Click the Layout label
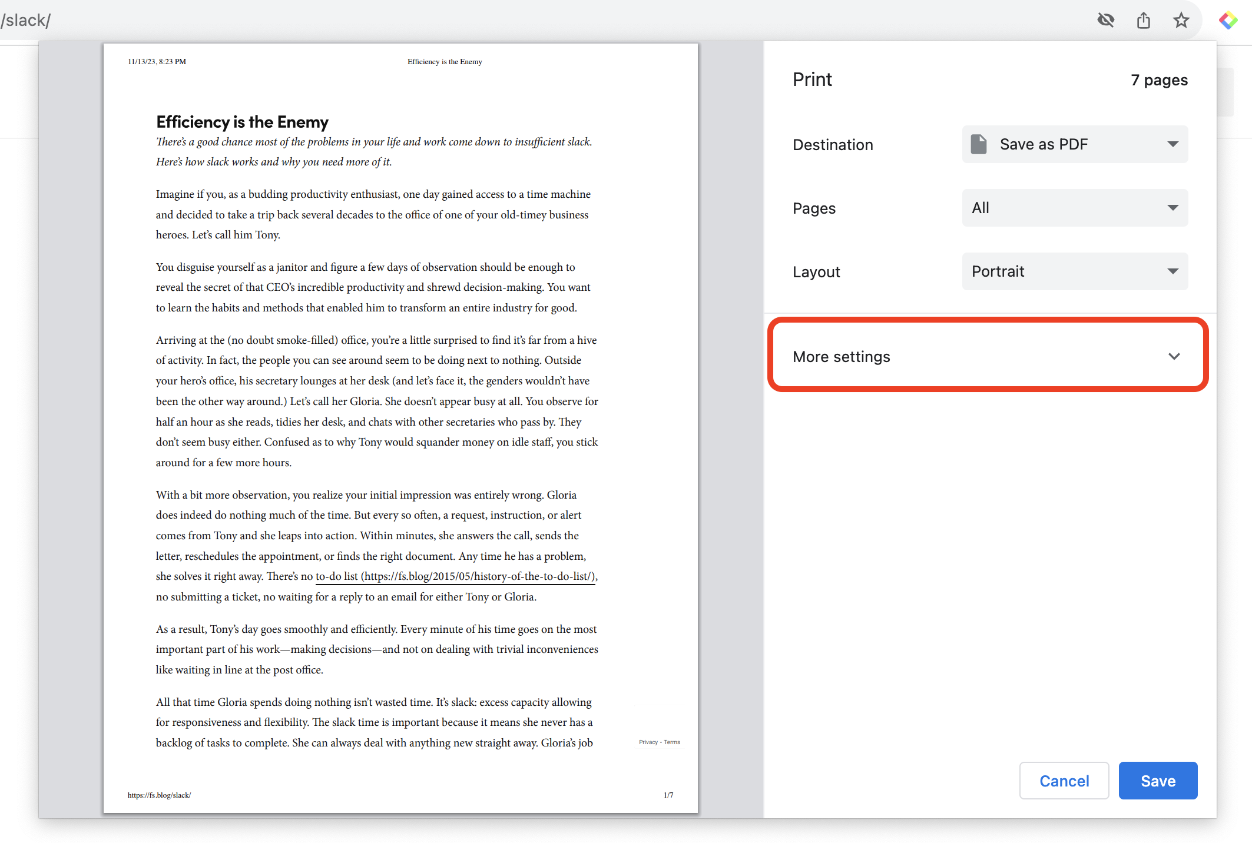The width and height of the screenshot is (1252, 843). pos(816,272)
